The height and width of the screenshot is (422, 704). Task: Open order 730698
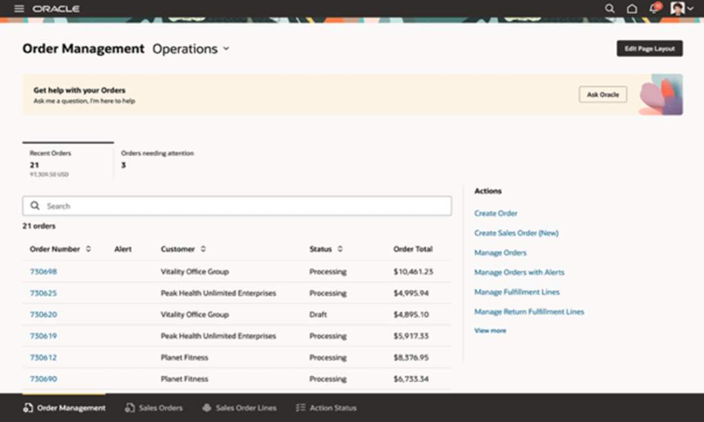(43, 271)
